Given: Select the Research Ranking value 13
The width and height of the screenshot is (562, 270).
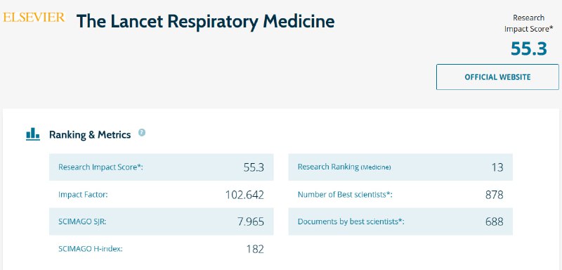Looking at the screenshot, I should 497,167.
